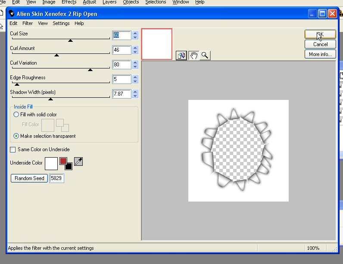Open the Window menu in main window
The height and width of the screenshot is (264, 343).
pos(181,2)
